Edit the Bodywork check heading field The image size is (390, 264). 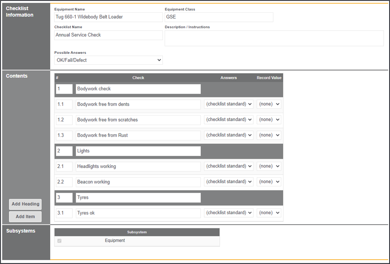tap(138, 89)
